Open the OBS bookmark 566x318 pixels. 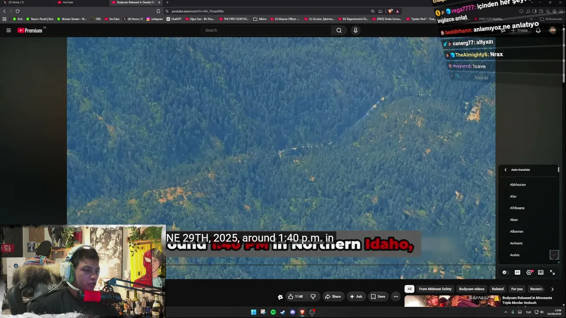click(96, 19)
